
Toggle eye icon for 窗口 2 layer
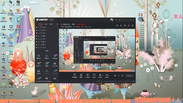37,45
